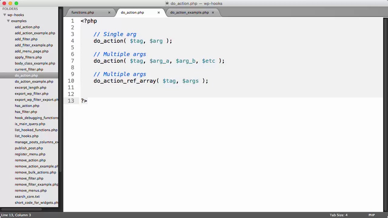Open add_menu_page.php file
Screen dimensions: 388x218
click(32, 51)
